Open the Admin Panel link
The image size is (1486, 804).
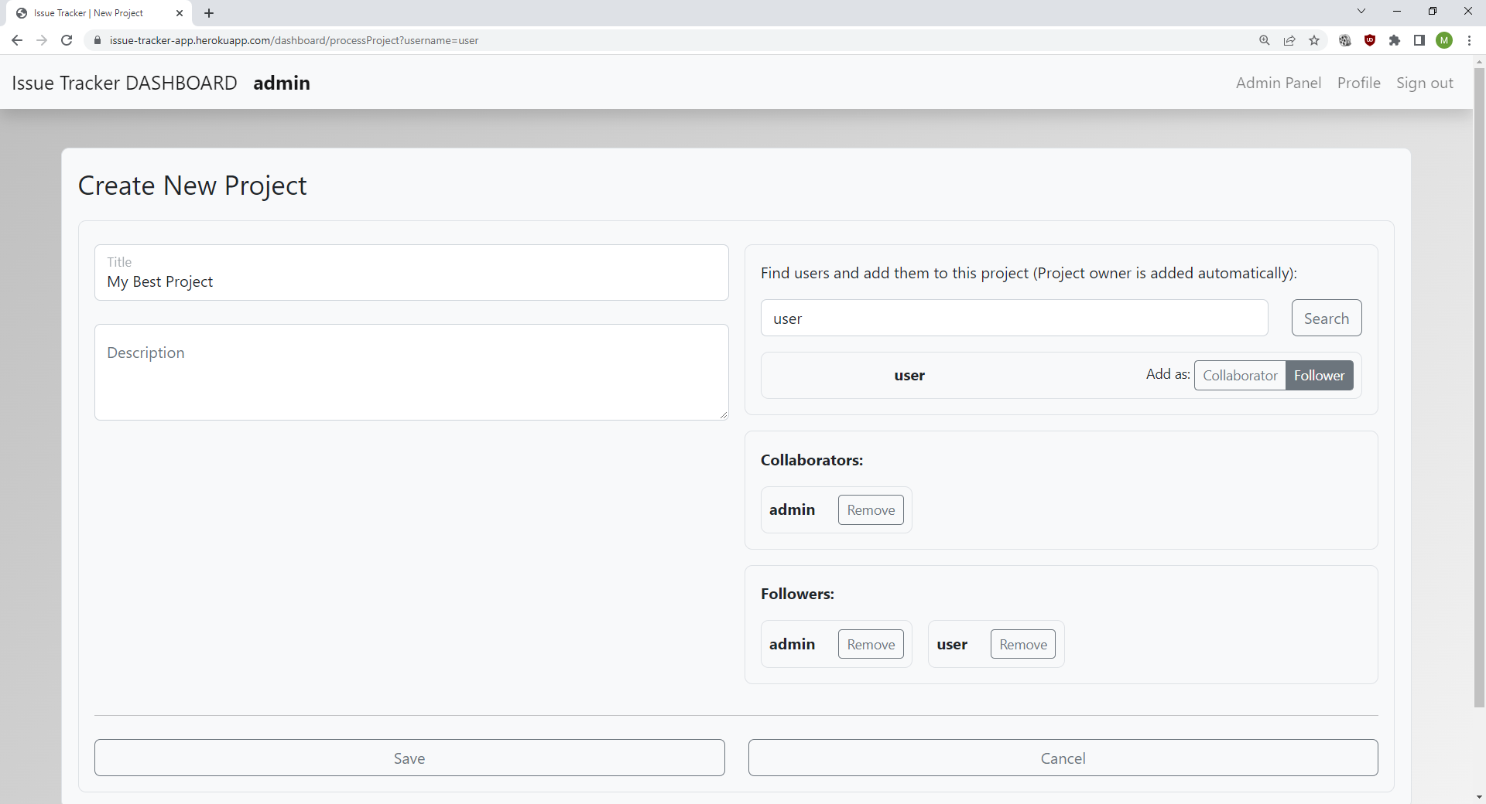click(1278, 83)
